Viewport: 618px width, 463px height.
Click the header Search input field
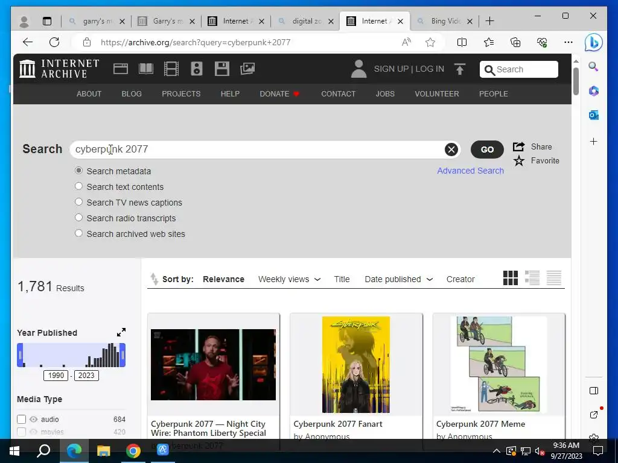pyautogui.click(x=518, y=69)
